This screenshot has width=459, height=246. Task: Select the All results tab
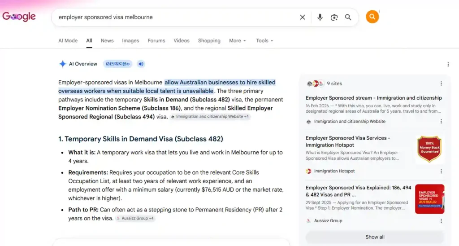click(x=89, y=41)
